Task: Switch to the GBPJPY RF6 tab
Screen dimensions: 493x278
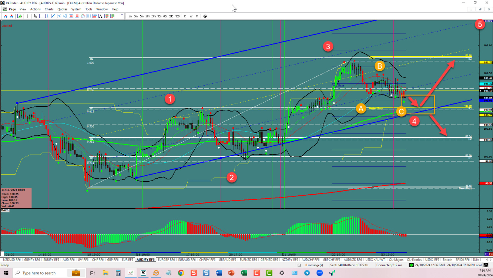Action: tap(31, 260)
